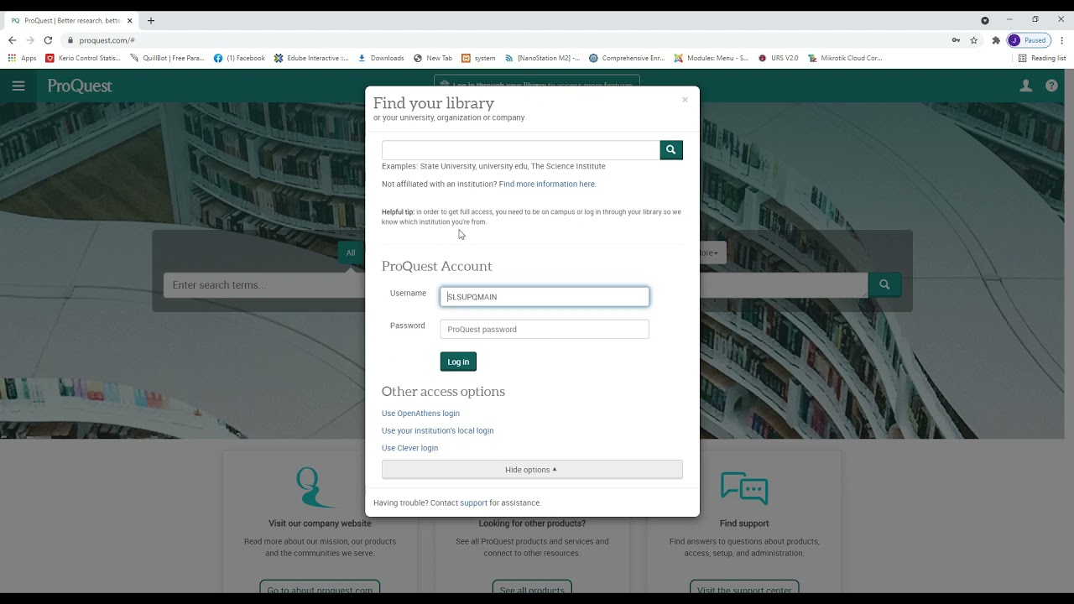Open the Apps bookmarks shortcut
This screenshot has height=604, width=1074.
[23, 58]
